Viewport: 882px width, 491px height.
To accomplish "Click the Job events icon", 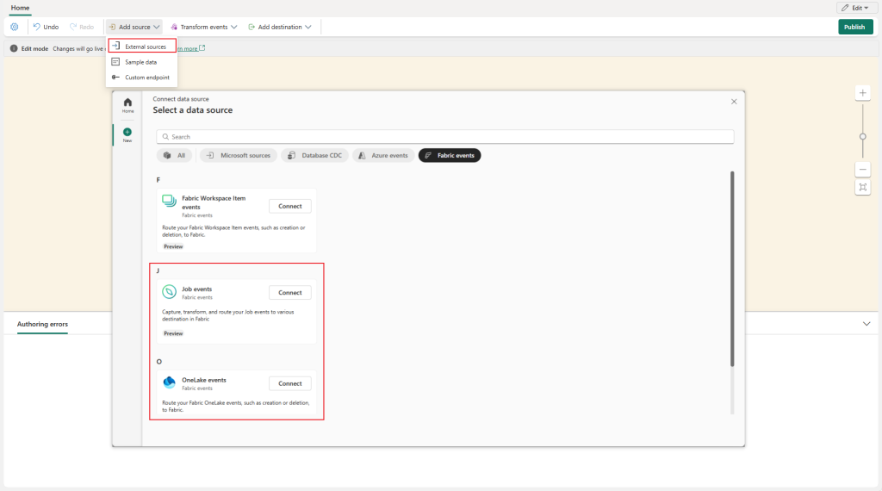I will [x=170, y=292].
